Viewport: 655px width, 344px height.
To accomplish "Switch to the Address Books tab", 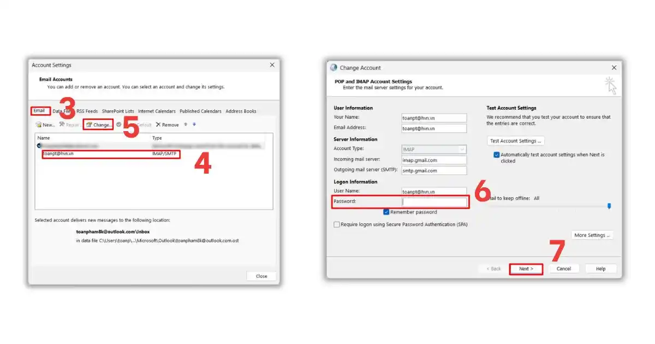I will tap(241, 111).
